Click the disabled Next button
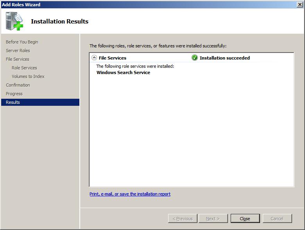 point(213,219)
